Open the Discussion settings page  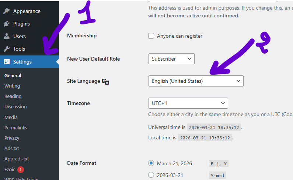pyautogui.click(x=15, y=106)
